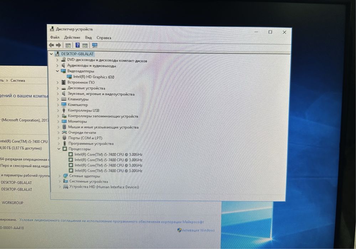
Task: Collapse the DESKTOP-GBLALAT root node
Action: tap(51, 54)
